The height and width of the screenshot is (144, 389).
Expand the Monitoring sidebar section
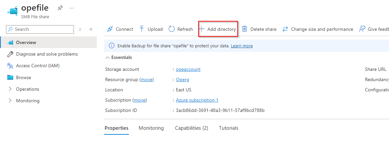coord(10,101)
